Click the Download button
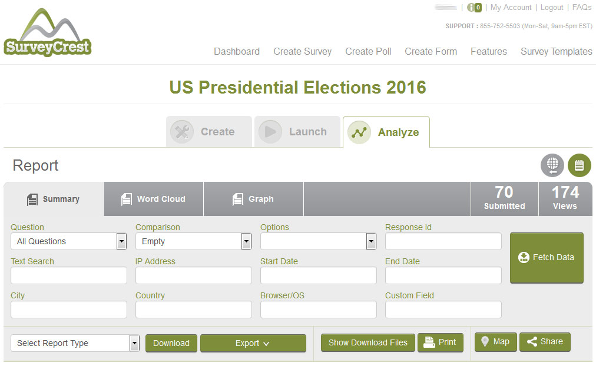596x366 pixels. (x=171, y=343)
